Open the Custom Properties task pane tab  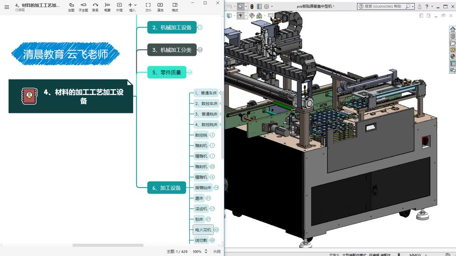tap(453, 63)
